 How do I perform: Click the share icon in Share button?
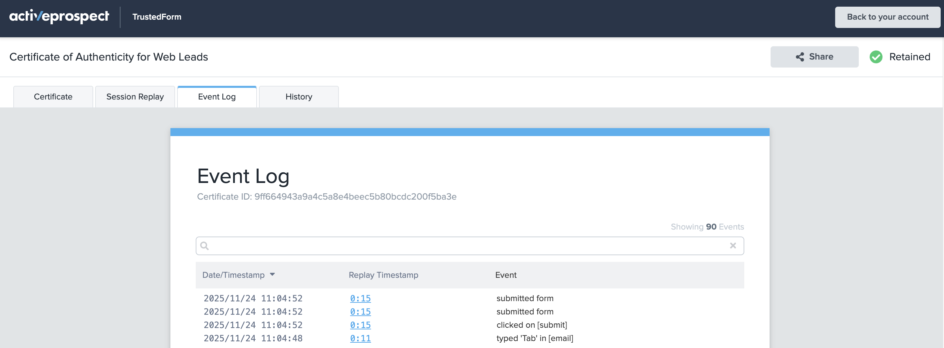pyautogui.click(x=800, y=57)
